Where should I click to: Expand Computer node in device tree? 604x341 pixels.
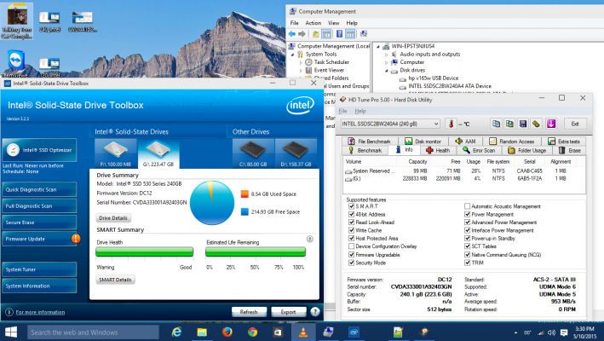coord(387,62)
